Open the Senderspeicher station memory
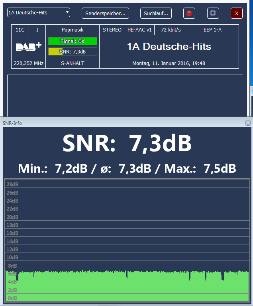The height and width of the screenshot is (306, 253). 105,13
